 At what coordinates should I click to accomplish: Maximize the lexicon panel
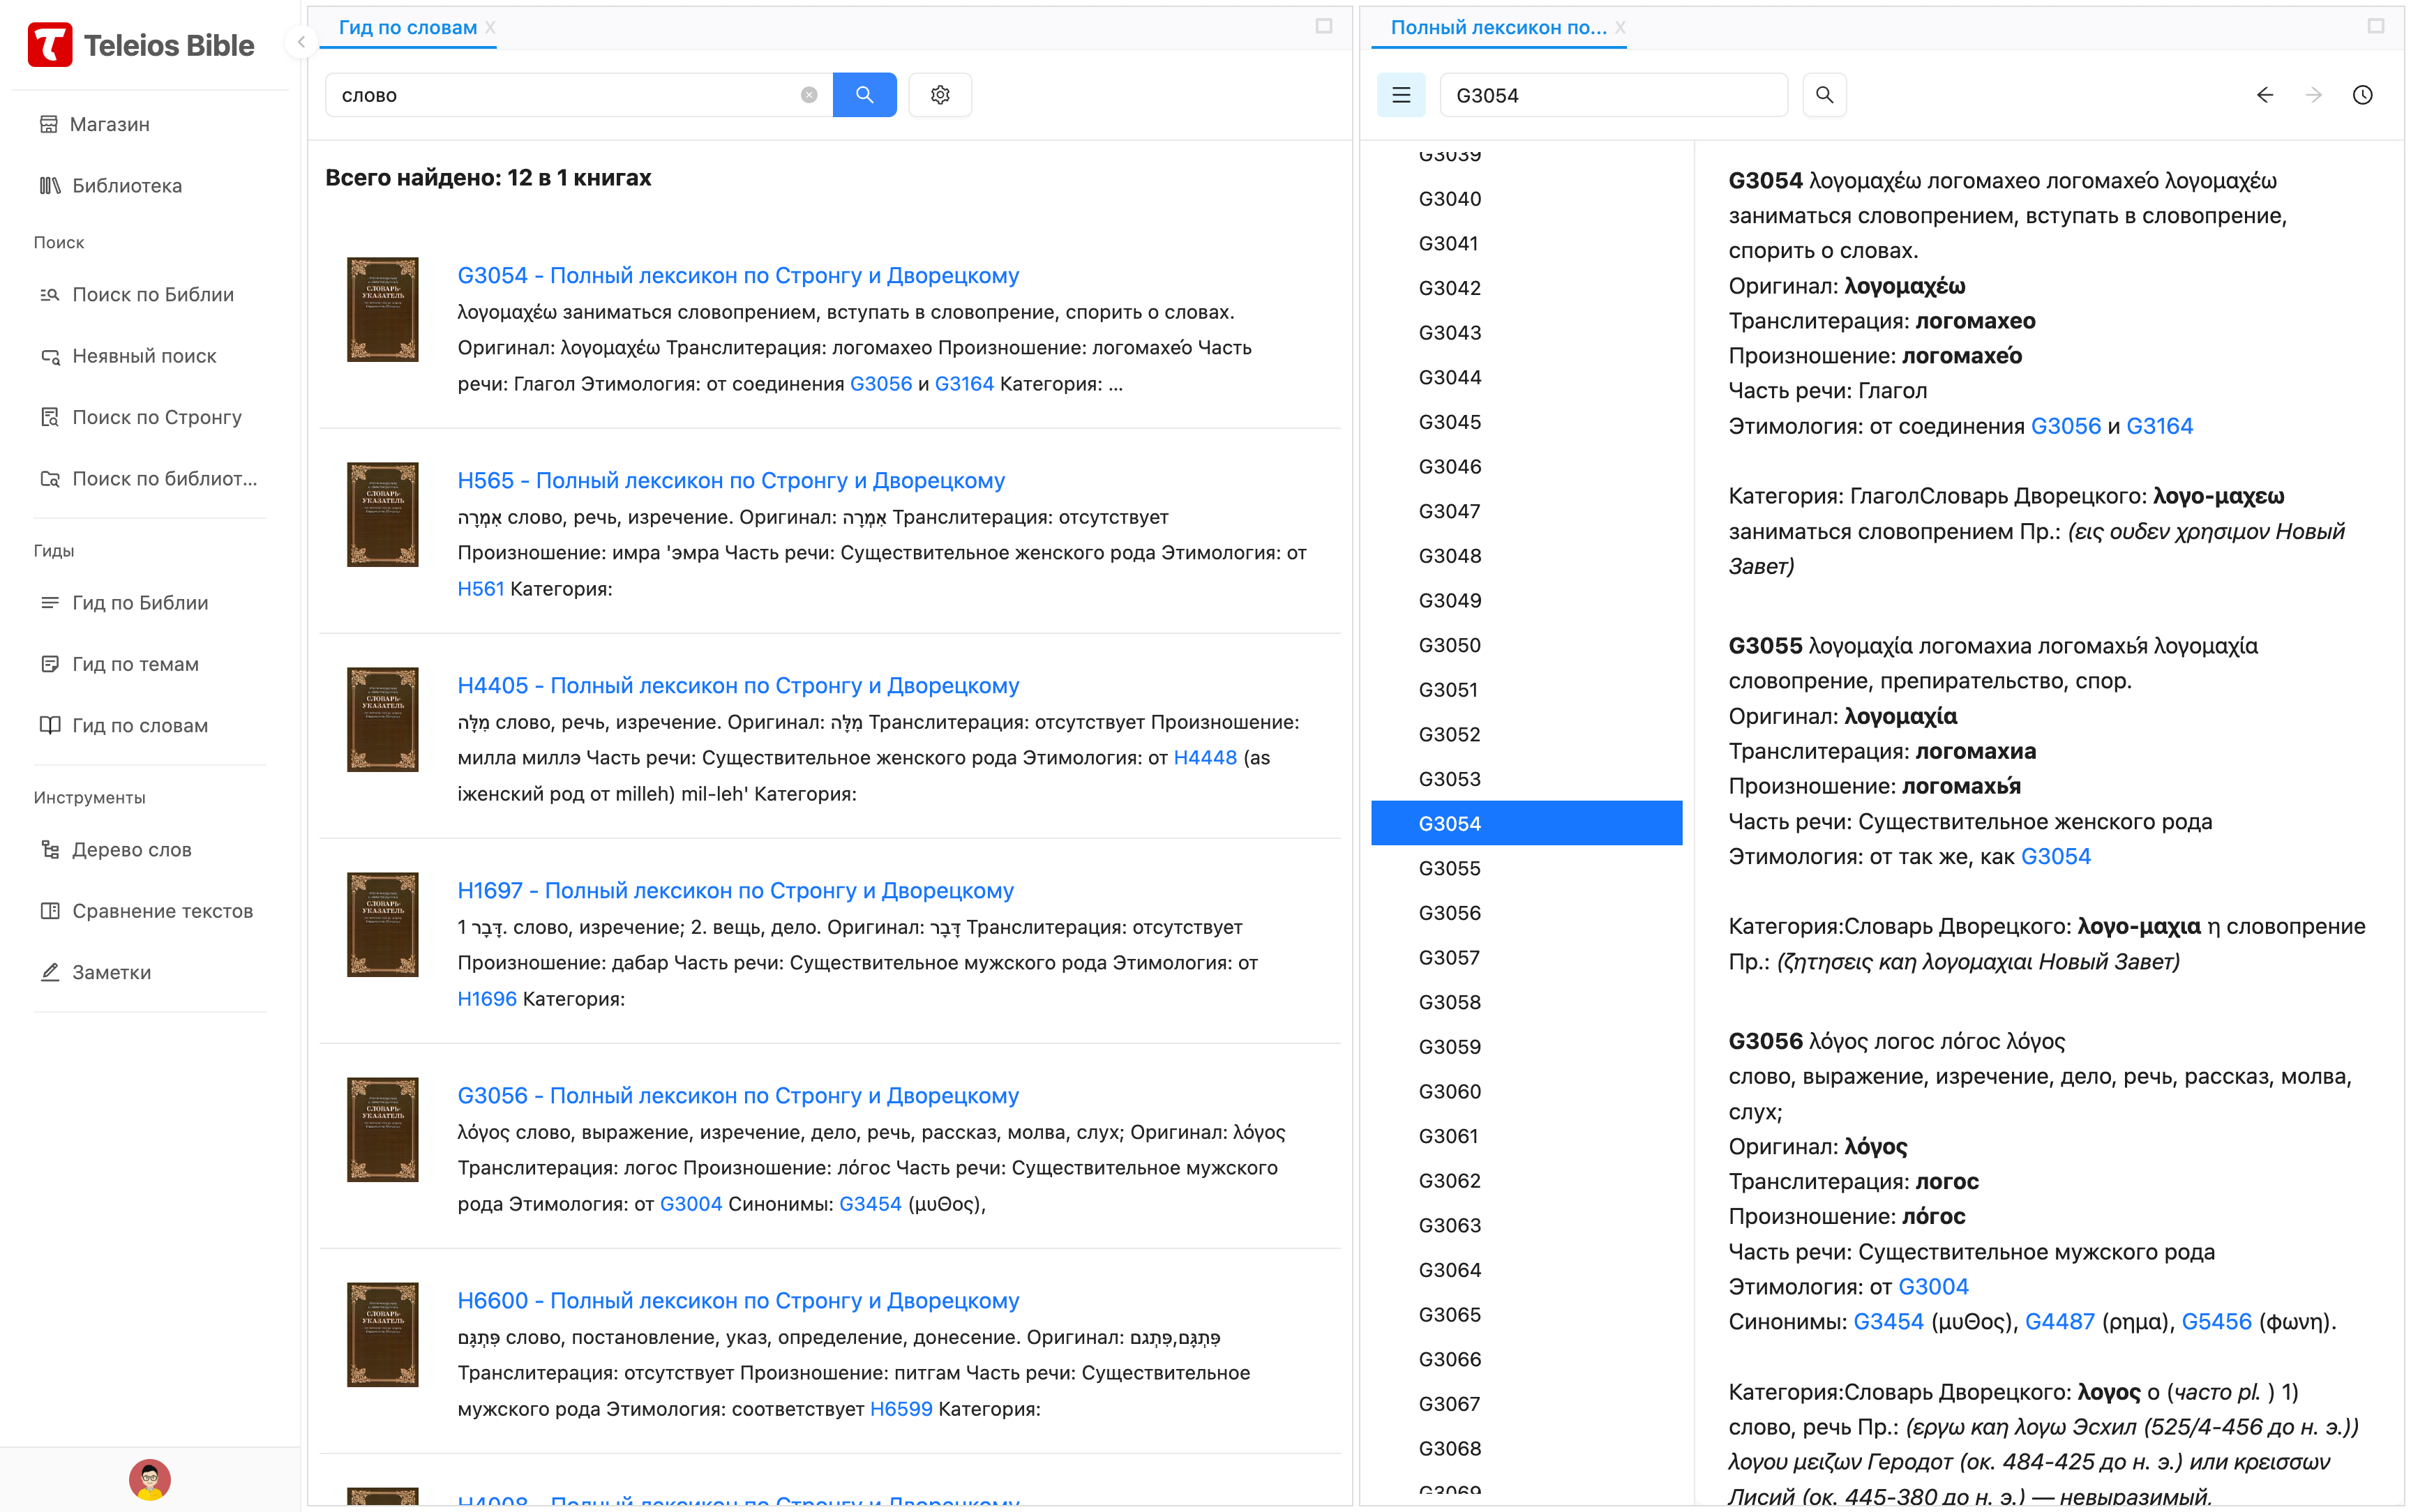[x=2376, y=27]
